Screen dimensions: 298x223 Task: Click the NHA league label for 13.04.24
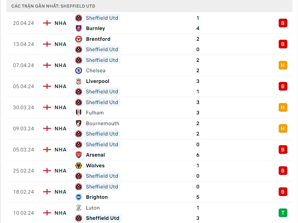[x=60, y=44]
